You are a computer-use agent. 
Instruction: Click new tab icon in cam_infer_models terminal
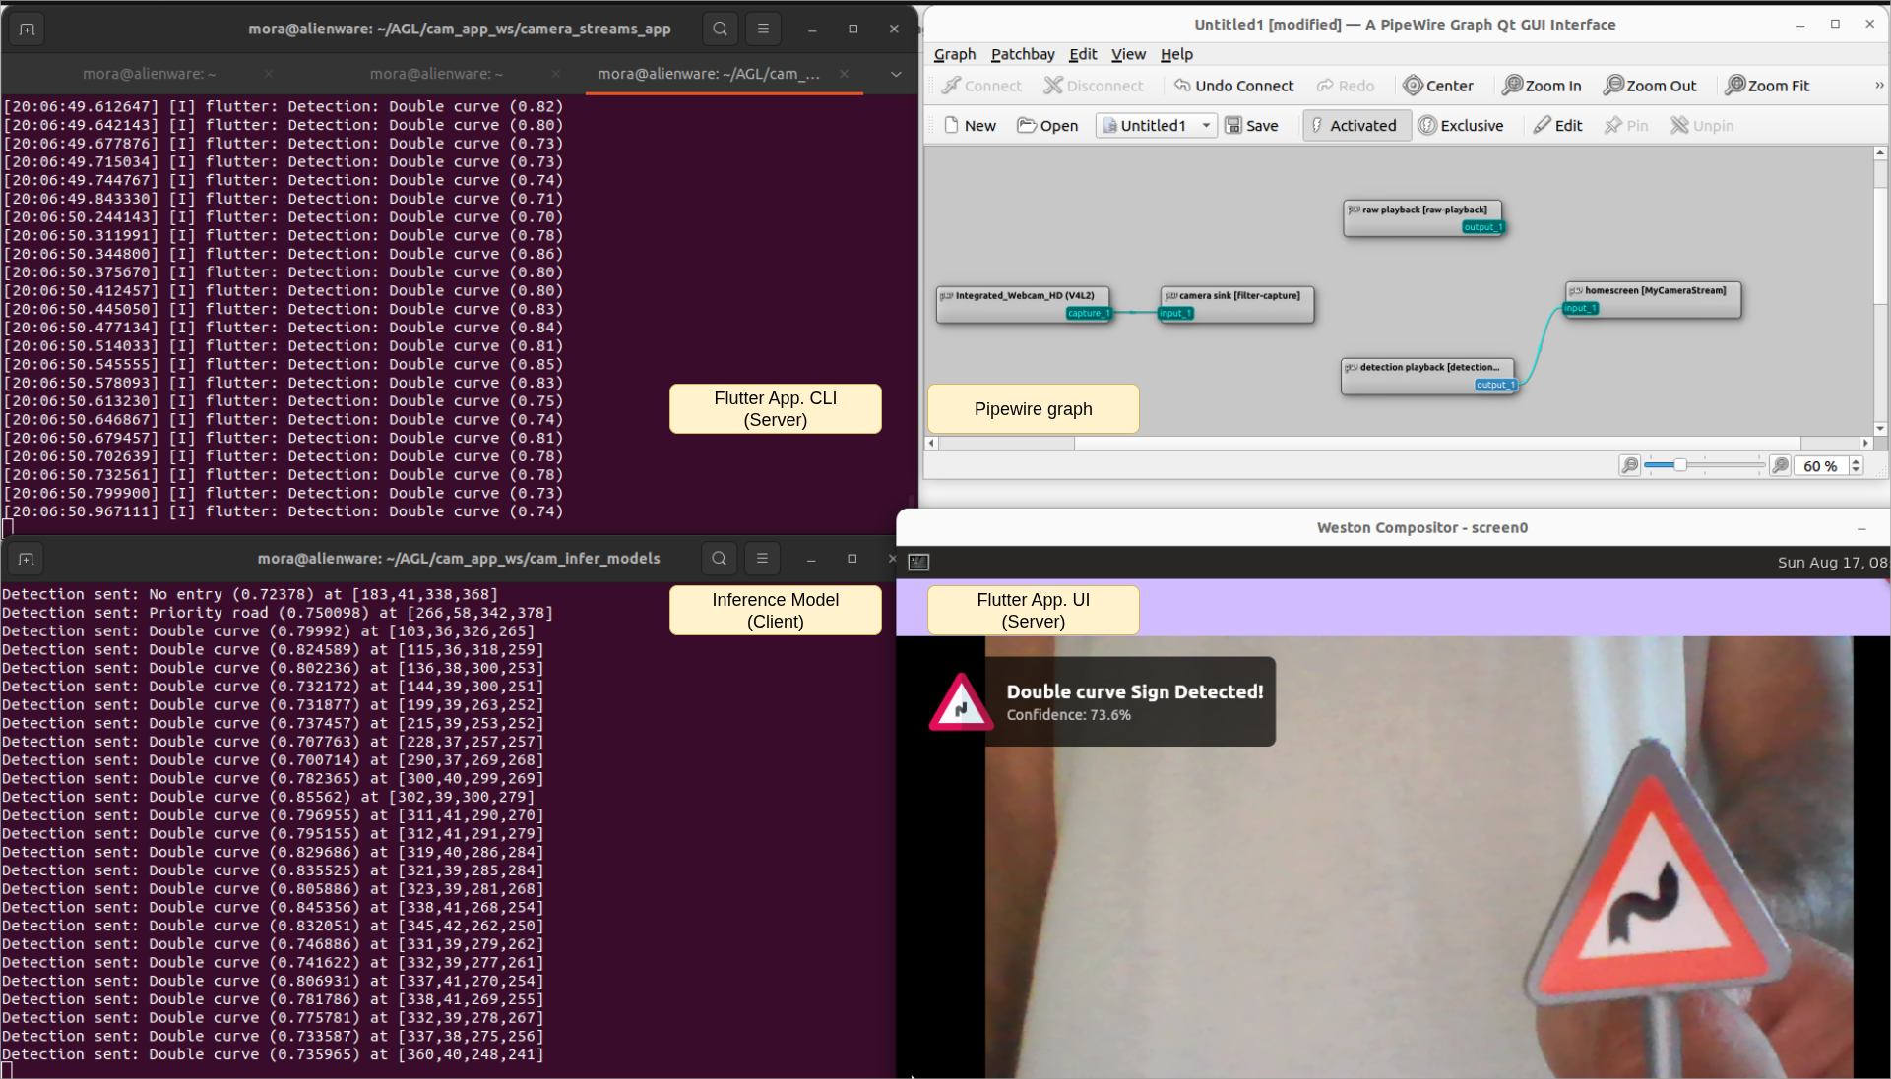coord(27,559)
